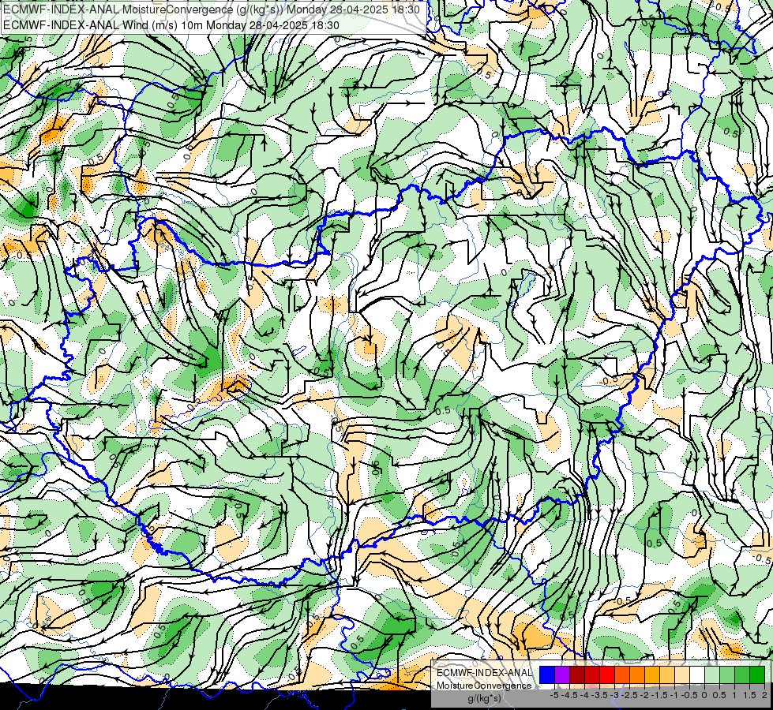Click the pale peach swatch, -1 to -0.5
The width and height of the screenshot is (773, 710).
pos(682,675)
